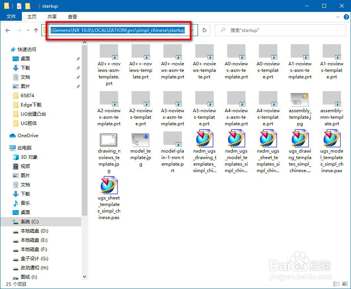Select the A0+-noviews-template.prt file
This screenshot has width=351, height=289.
pos(204,62)
